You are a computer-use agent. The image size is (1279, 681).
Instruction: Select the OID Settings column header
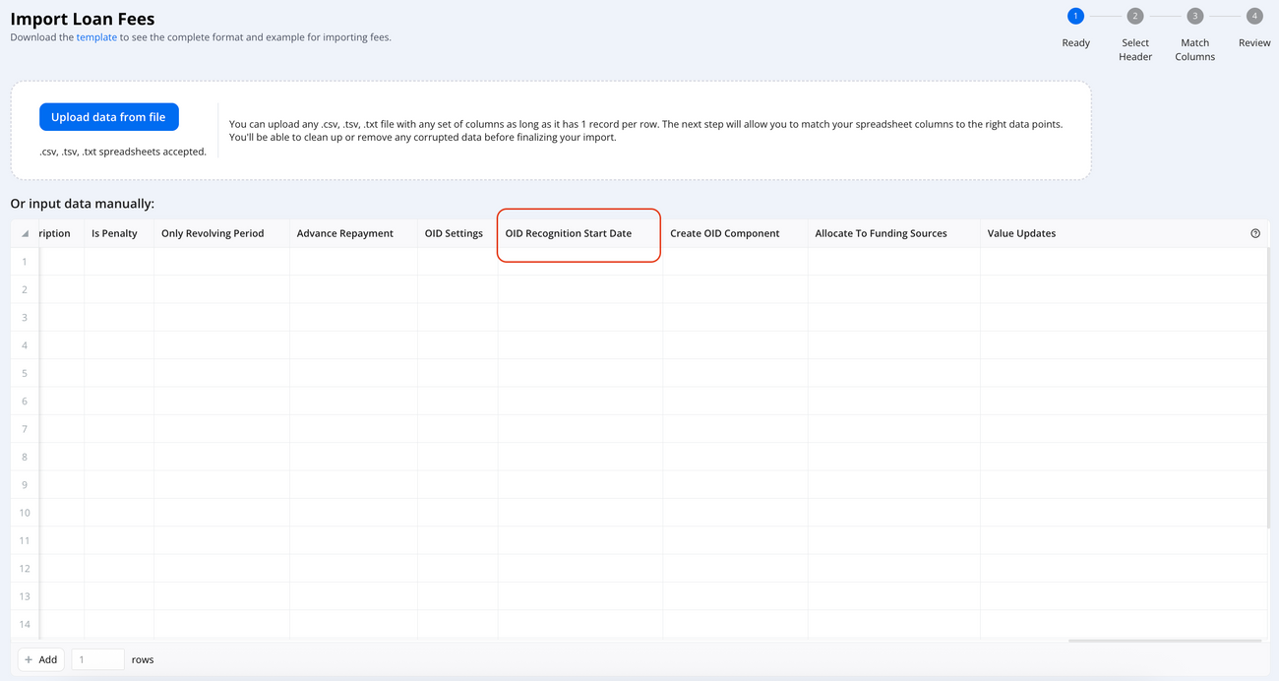click(x=453, y=232)
